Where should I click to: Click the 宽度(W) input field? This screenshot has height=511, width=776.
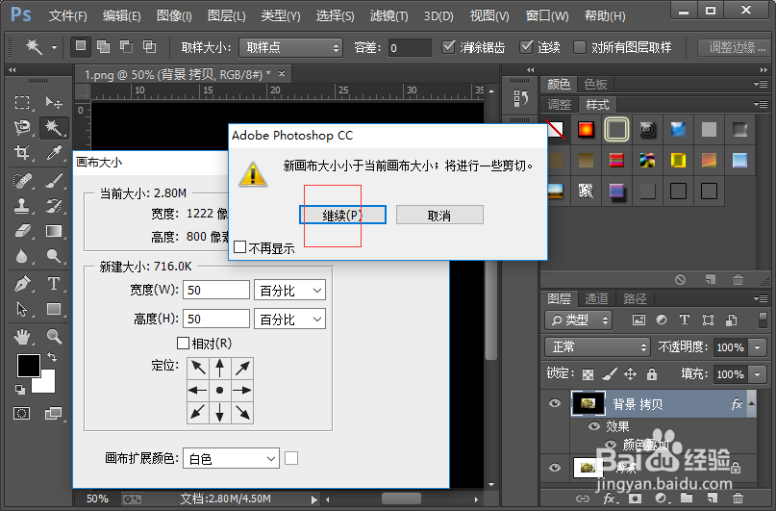click(x=216, y=291)
